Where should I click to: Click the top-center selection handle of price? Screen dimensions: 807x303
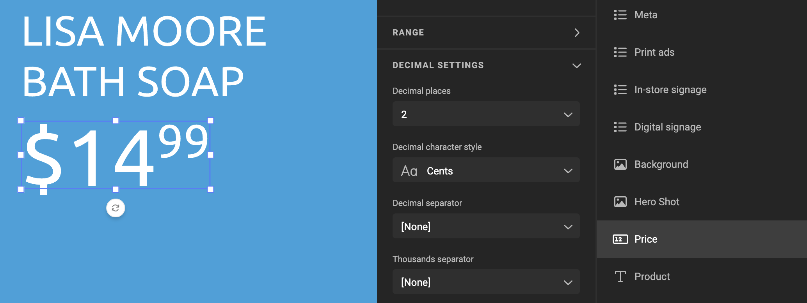[116, 121]
